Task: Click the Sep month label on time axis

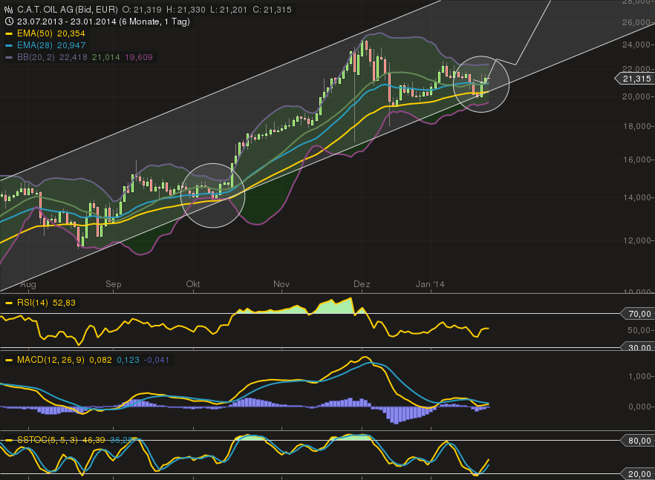Action: 113,284
